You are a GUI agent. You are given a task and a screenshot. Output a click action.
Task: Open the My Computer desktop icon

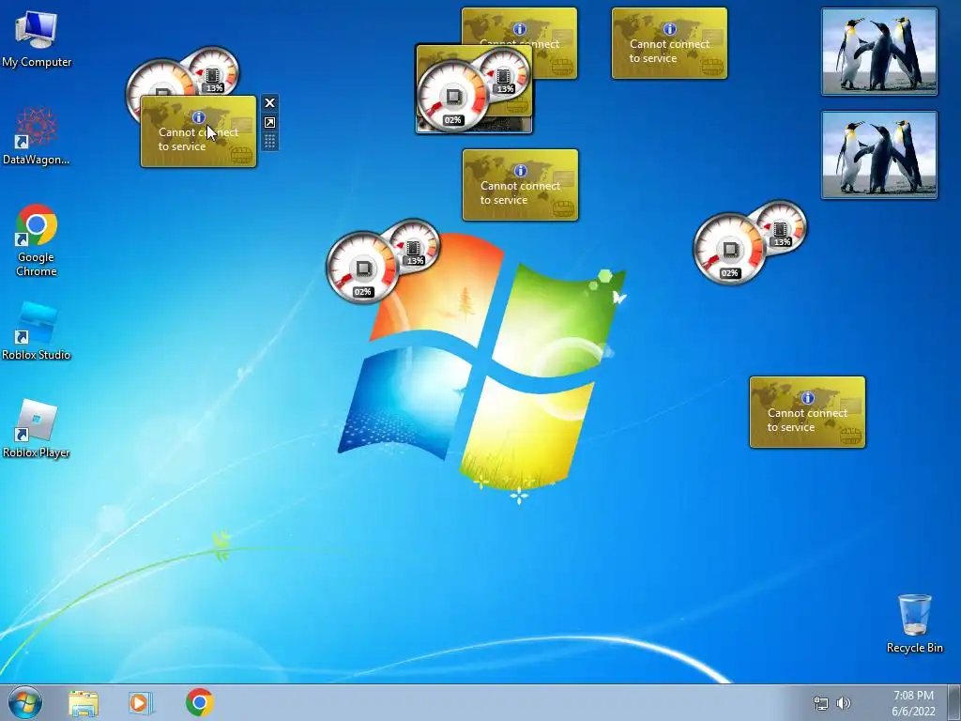37,38
